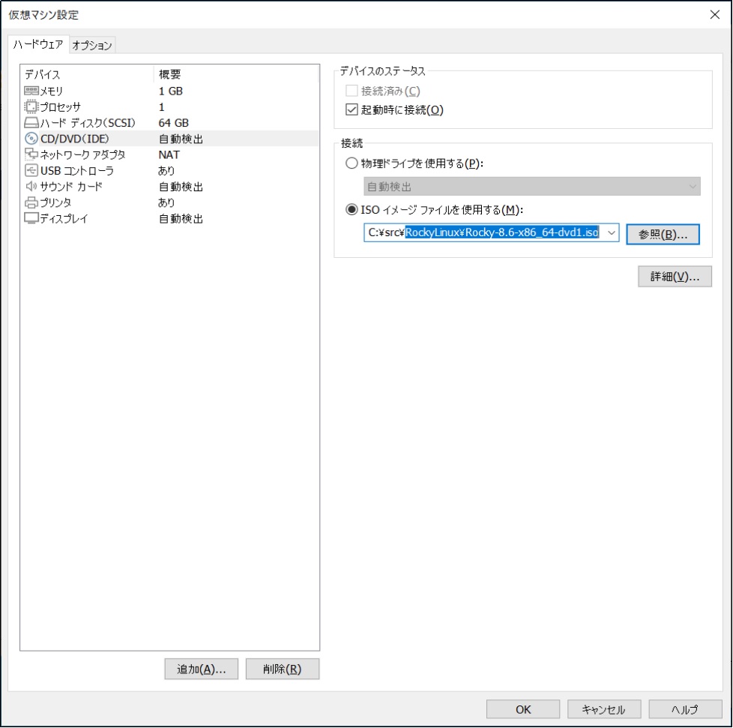The image size is (733, 728).
Task: Select the USB コントローラ icon
Action: [x=32, y=170]
